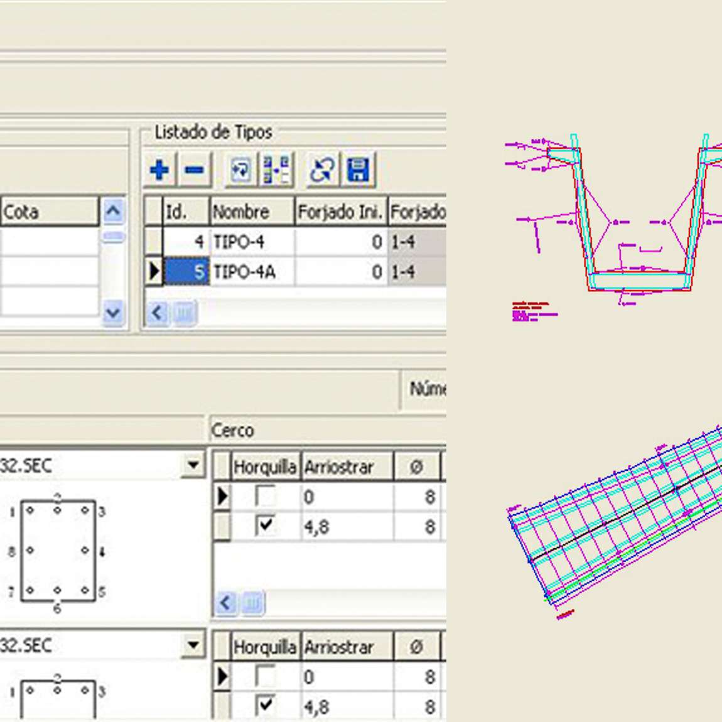
Task: Click the scroll thumb of the Cota list scrollbar
Action: tap(113, 237)
